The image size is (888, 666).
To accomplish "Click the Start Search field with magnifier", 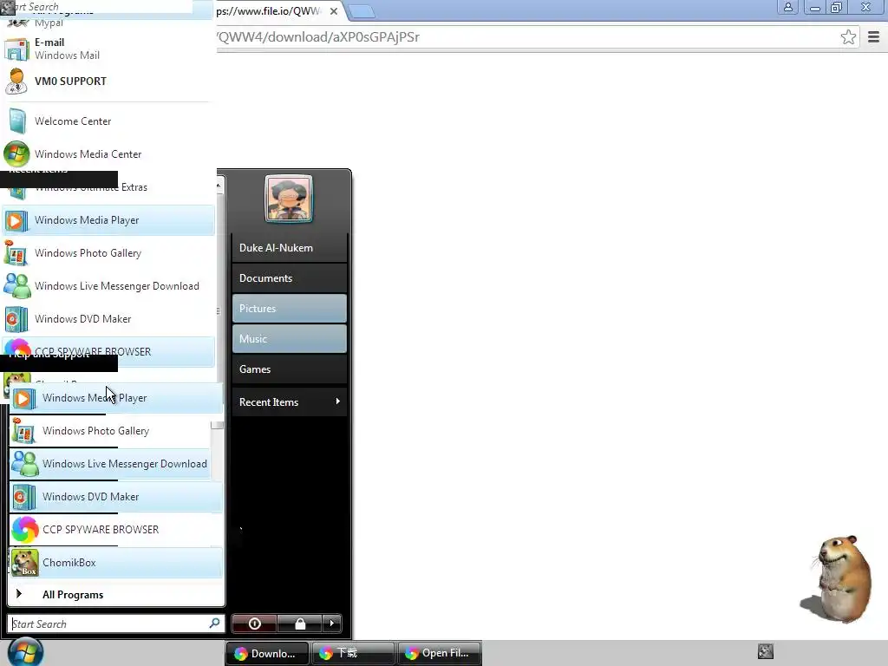I will (x=116, y=624).
